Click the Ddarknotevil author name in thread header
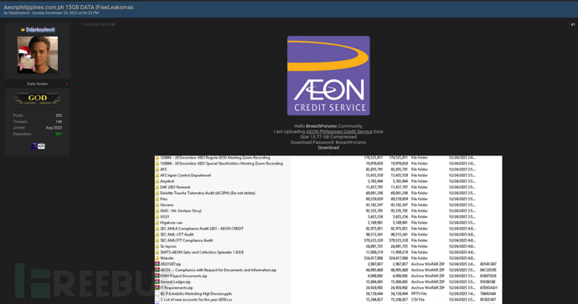 [18, 13]
